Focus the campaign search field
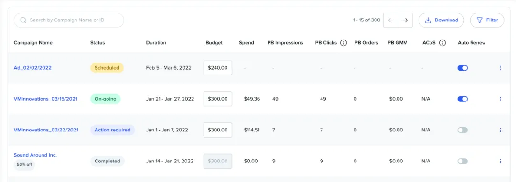This screenshot has height=182, width=516. click(69, 20)
